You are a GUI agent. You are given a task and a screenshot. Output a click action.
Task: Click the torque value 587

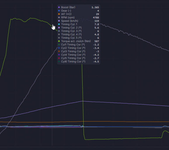point(97,41)
